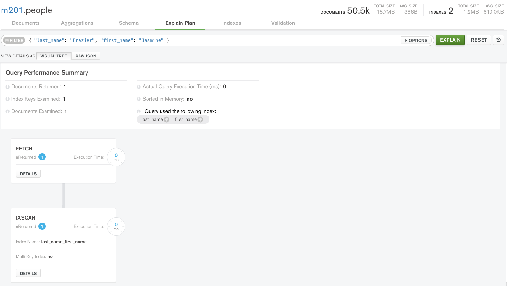The height and width of the screenshot is (286, 507).
Task: Click the 610.0KB average index size
Action: tap(494, 12)
